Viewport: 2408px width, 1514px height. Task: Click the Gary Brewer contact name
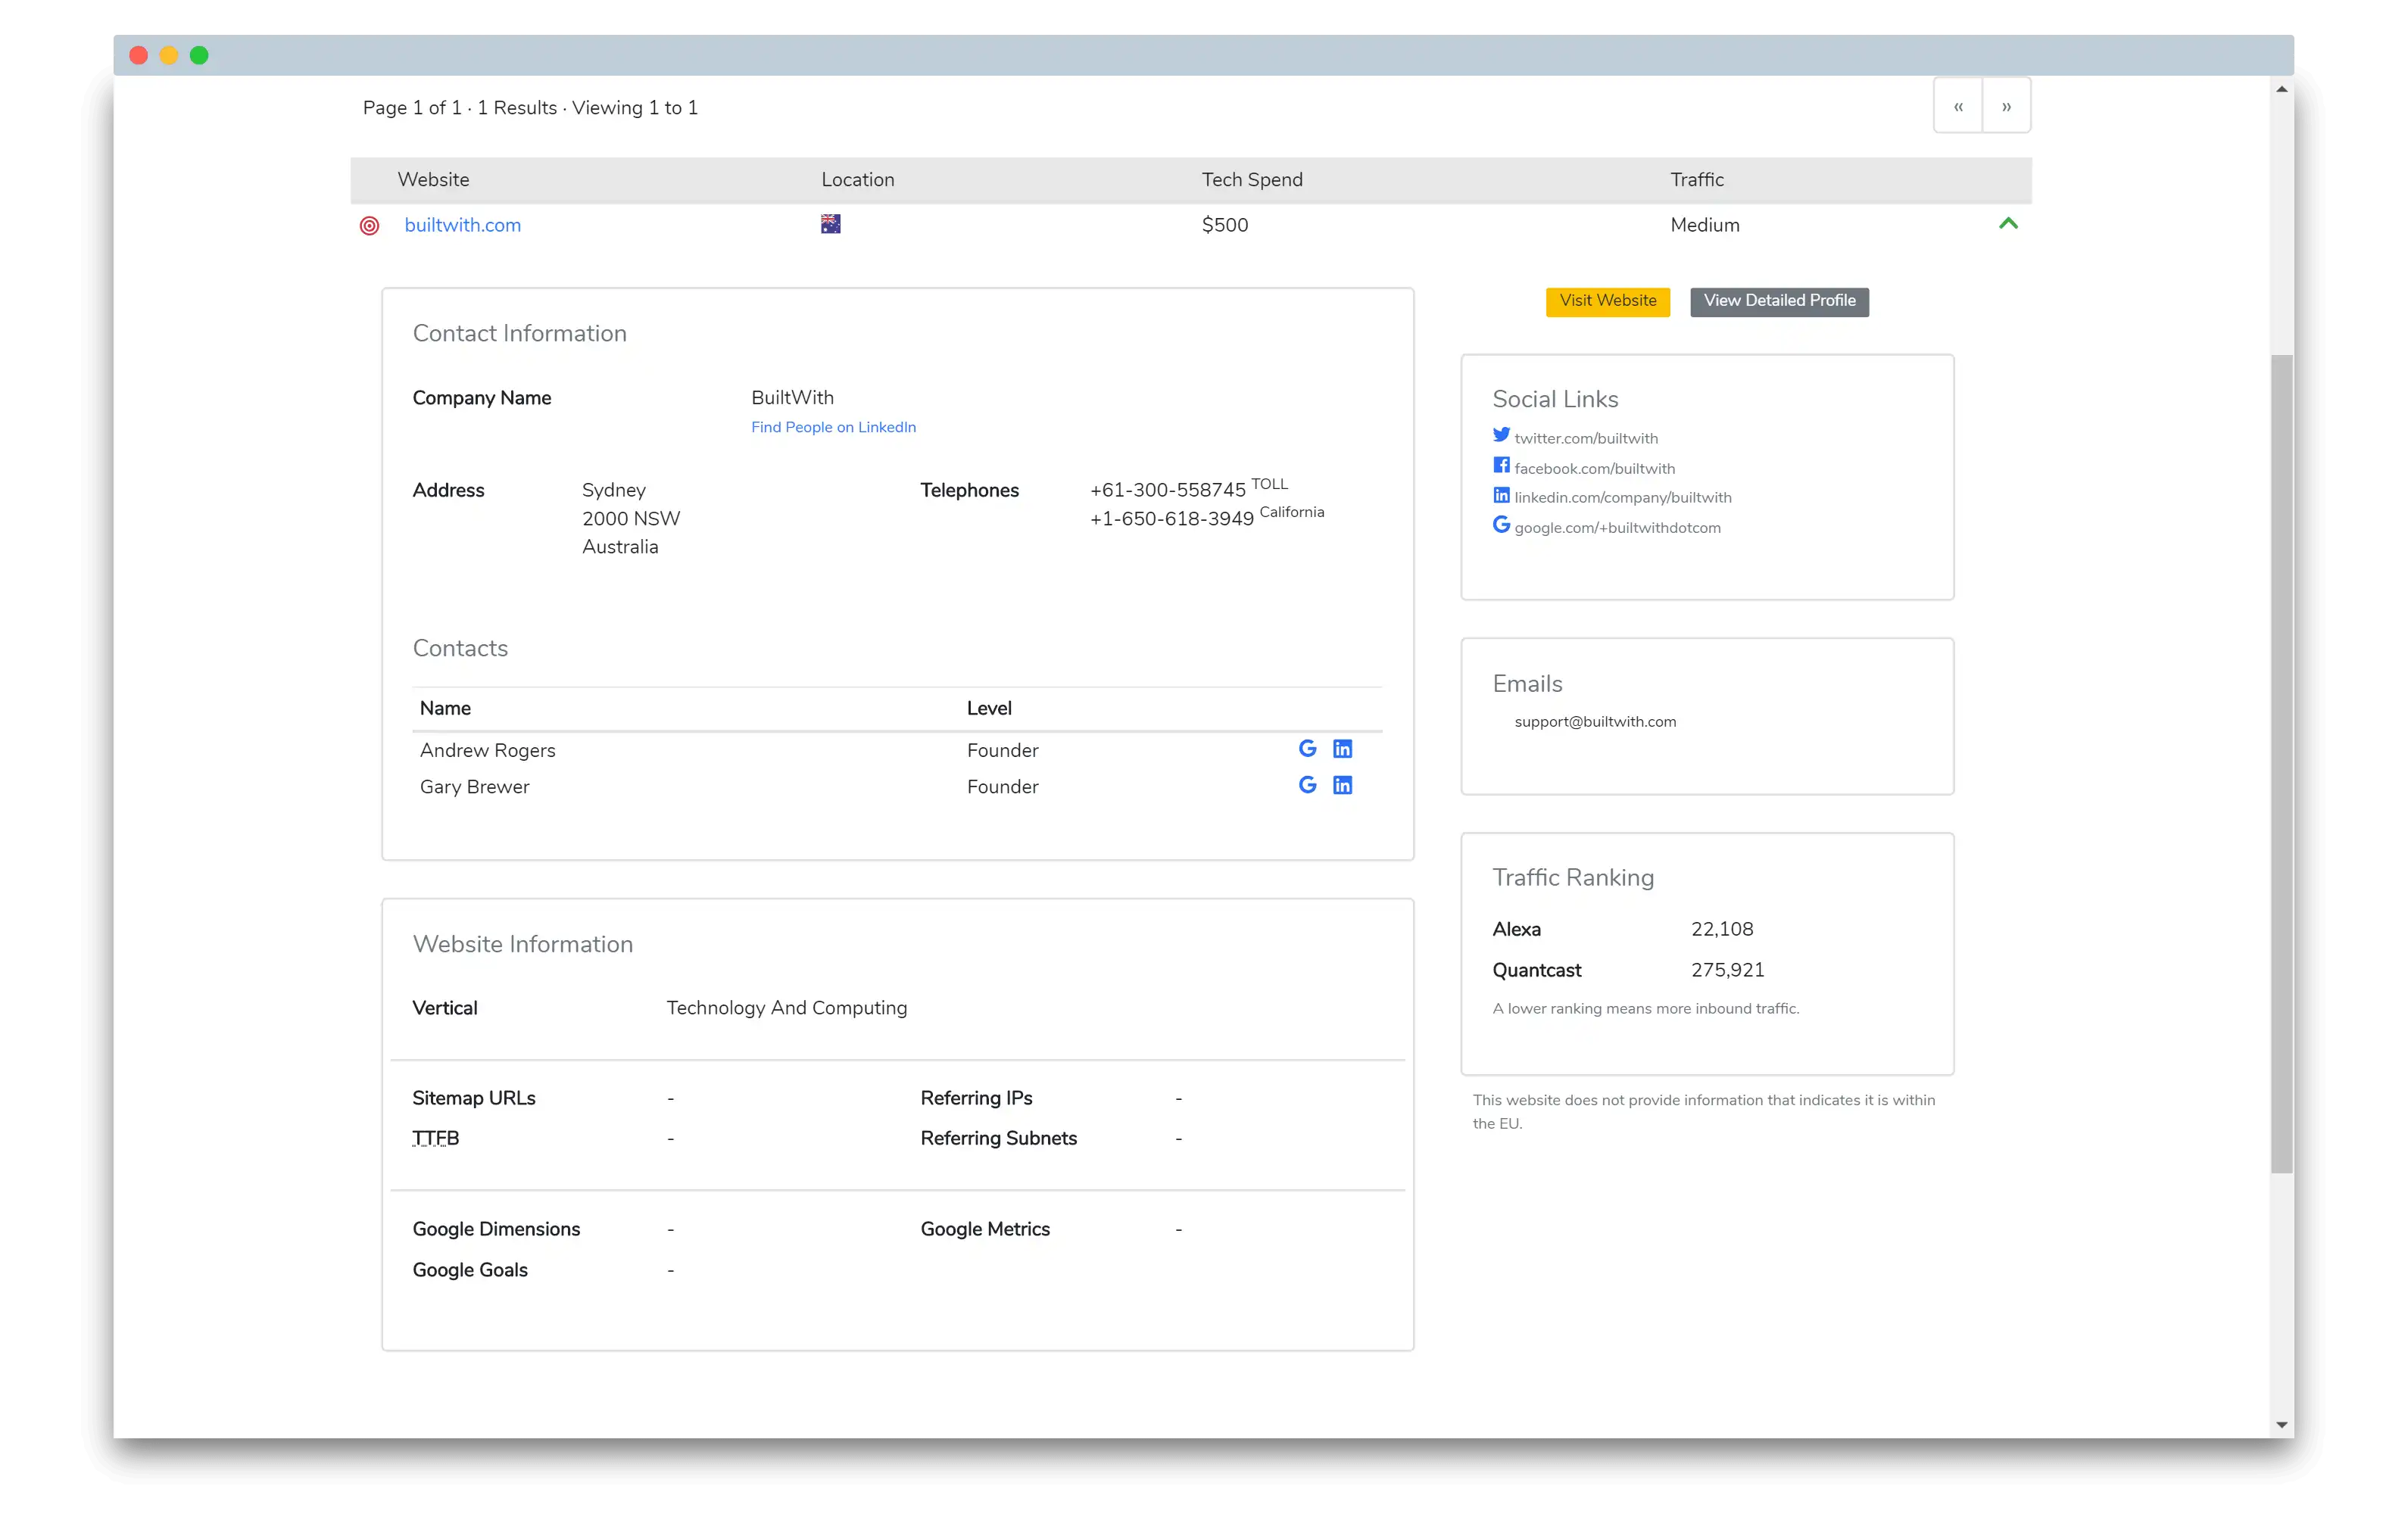pyautogui.click(x=474, y=788)
